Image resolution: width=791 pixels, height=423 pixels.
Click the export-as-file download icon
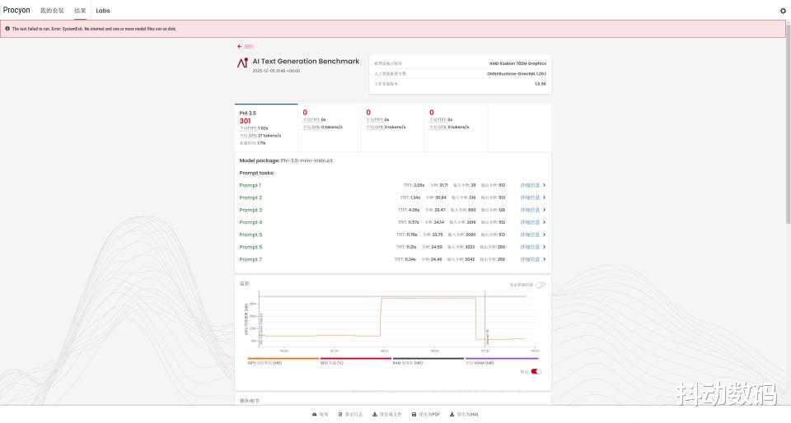375,415
